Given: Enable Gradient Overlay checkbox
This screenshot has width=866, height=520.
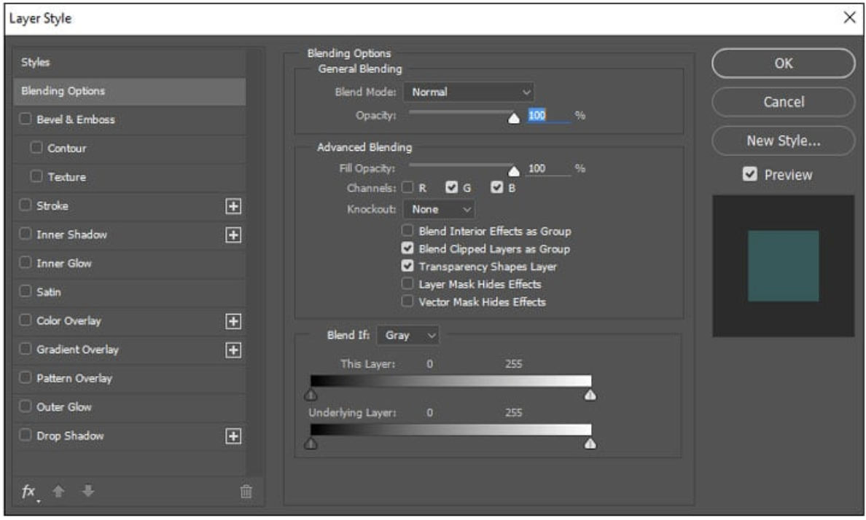Looking at the screenshot, I should coord(26,348).
